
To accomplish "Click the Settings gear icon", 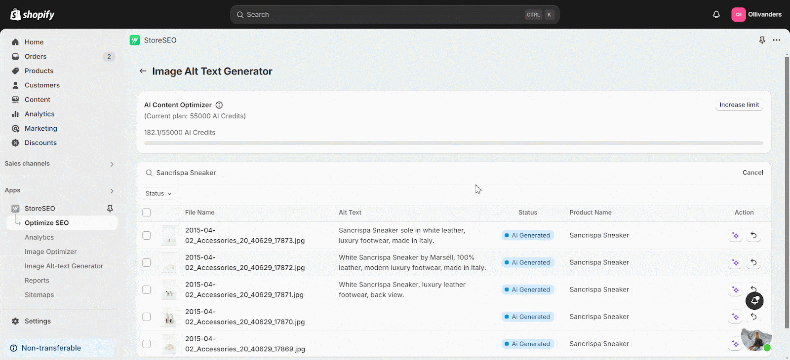I will click(x=15, y=321).
